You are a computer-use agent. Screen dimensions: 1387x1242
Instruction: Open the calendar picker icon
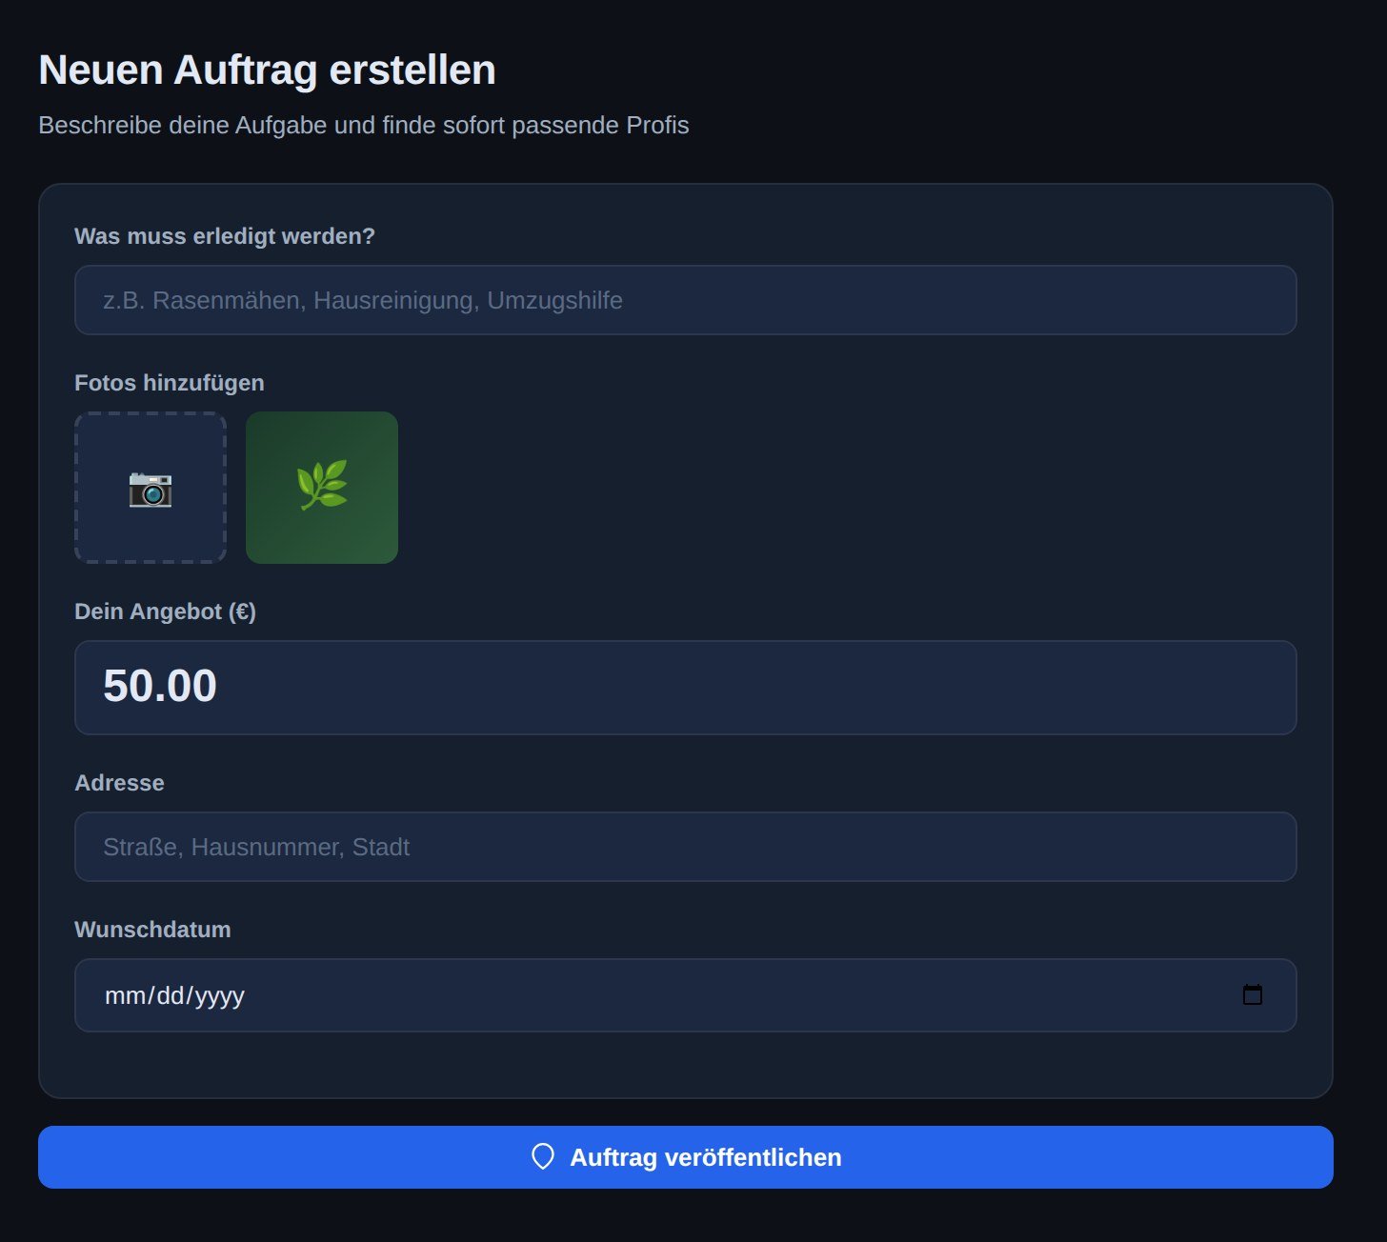(x=1253, y=995)
